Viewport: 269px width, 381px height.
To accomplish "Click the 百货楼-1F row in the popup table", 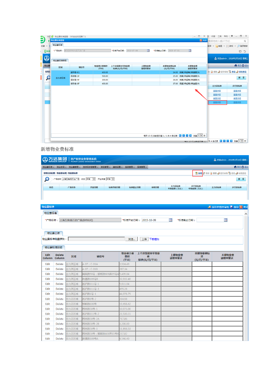I will (129, 76).
